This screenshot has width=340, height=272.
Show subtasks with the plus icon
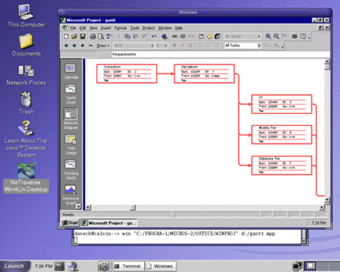click(x=82, y=45)
